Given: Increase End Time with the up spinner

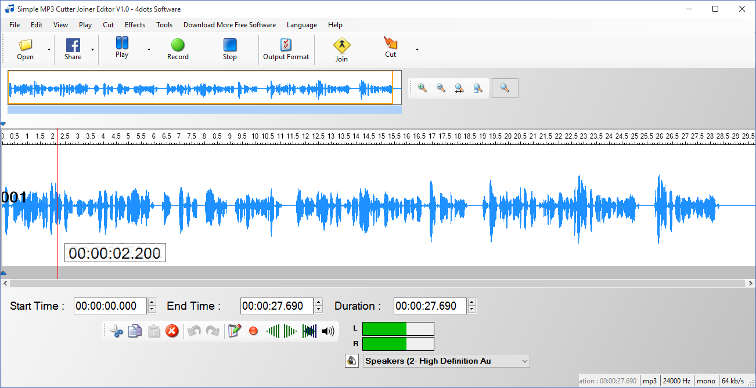Looking at the screenshot, I should [x=319, y=302].
